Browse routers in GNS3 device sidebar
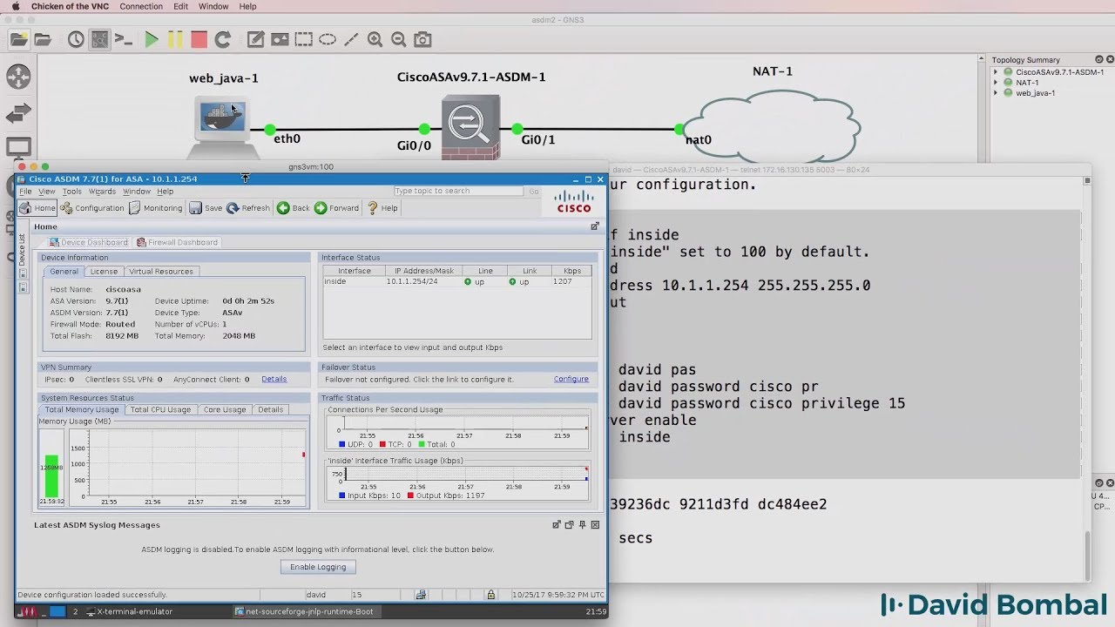The image size is (1115, 627). tap(18, 76)
